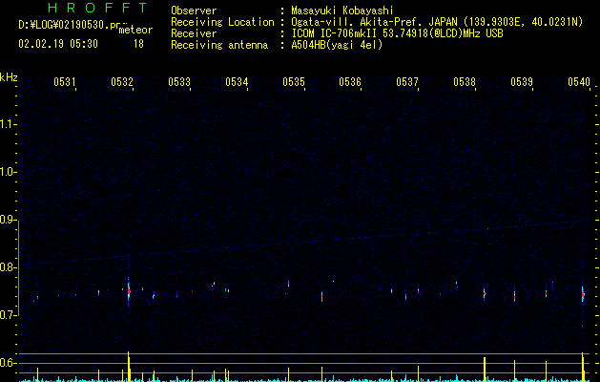600x382 pixels.
Task: Click the kHz axis unit label
Action: point(9,77)
